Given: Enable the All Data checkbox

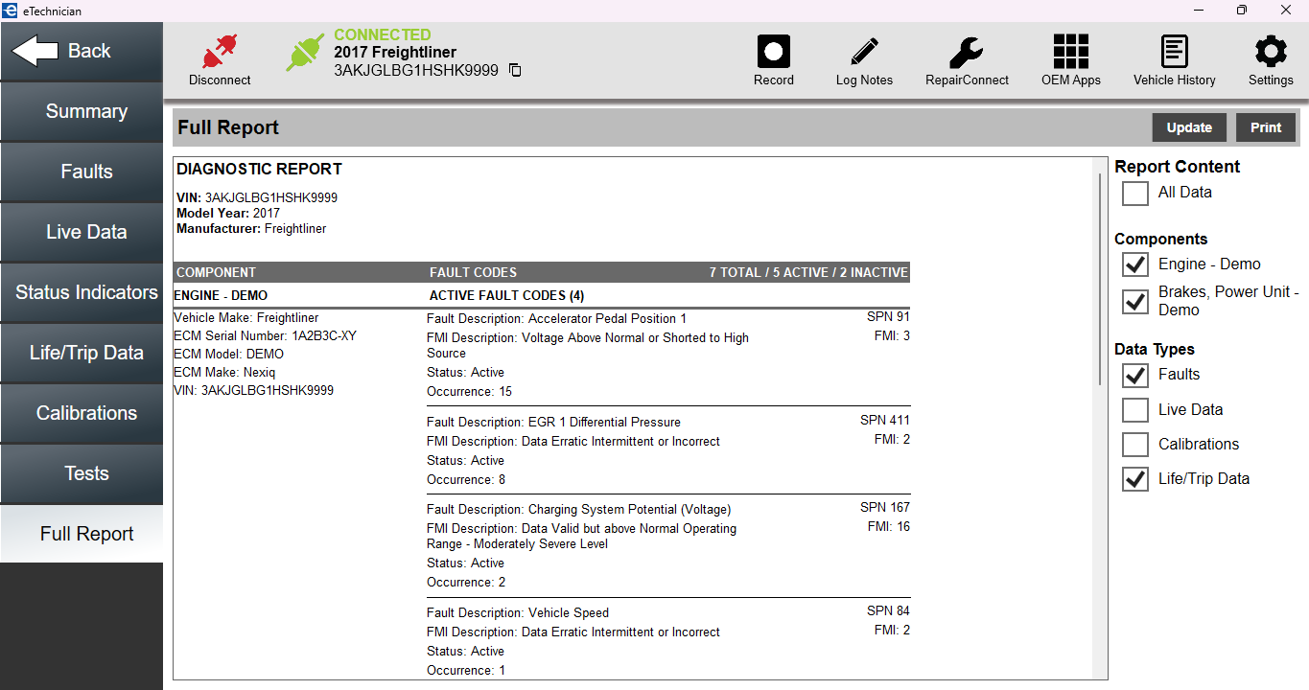Looking at the screenshot, I should point(1135,193).
